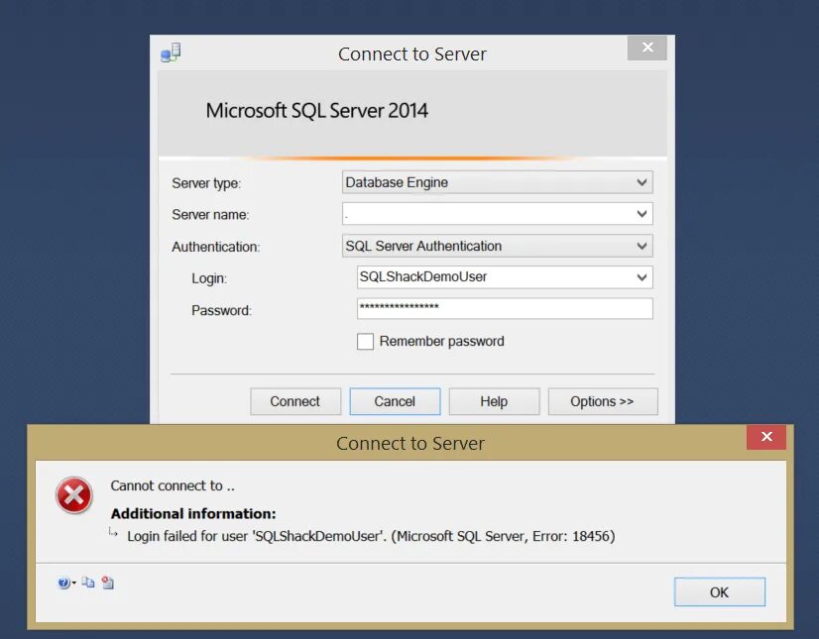Click the Options >> button
Screen dimensions: 819x639
point(603,401)
